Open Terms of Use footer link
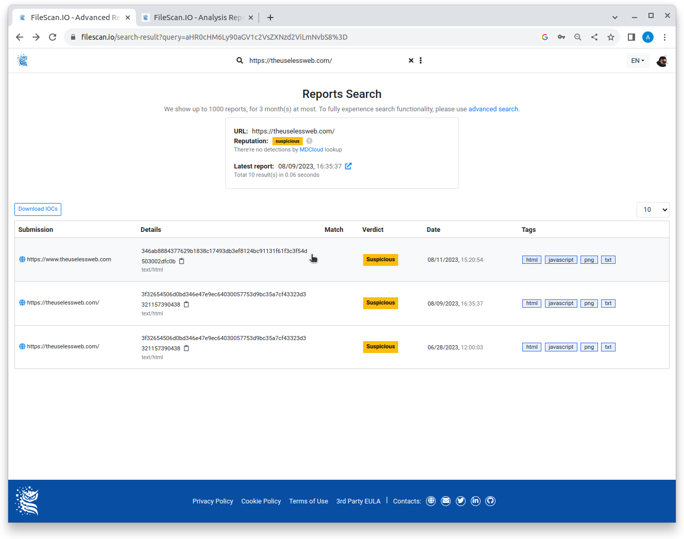Screen dimensions: 684x539 click(309, 501)
